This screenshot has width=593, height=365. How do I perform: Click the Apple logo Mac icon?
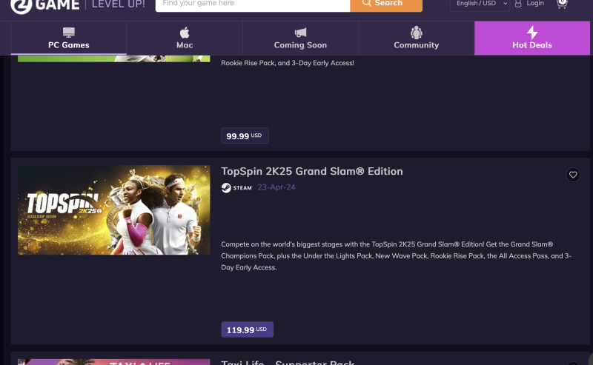[x=185, y=33]
